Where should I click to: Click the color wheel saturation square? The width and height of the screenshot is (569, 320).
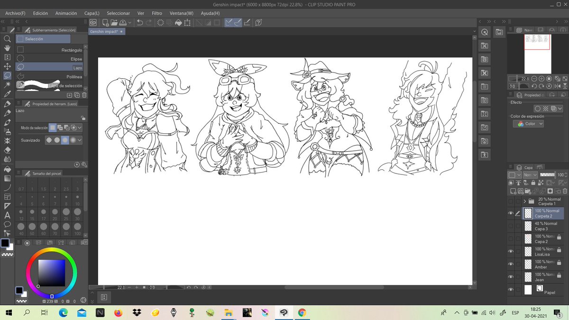[51, 273]
